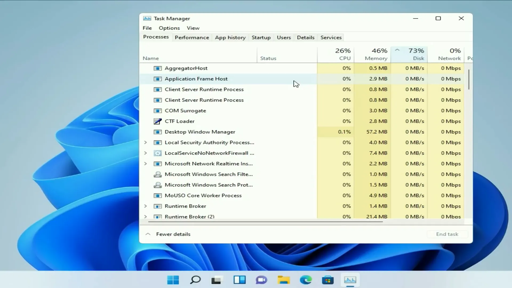The image size is (512, 288).
Task: Open the View menu
Action: point(193,28)
